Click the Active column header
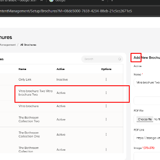The height and width of the screenshot is (160, 160). pos(61,69)
